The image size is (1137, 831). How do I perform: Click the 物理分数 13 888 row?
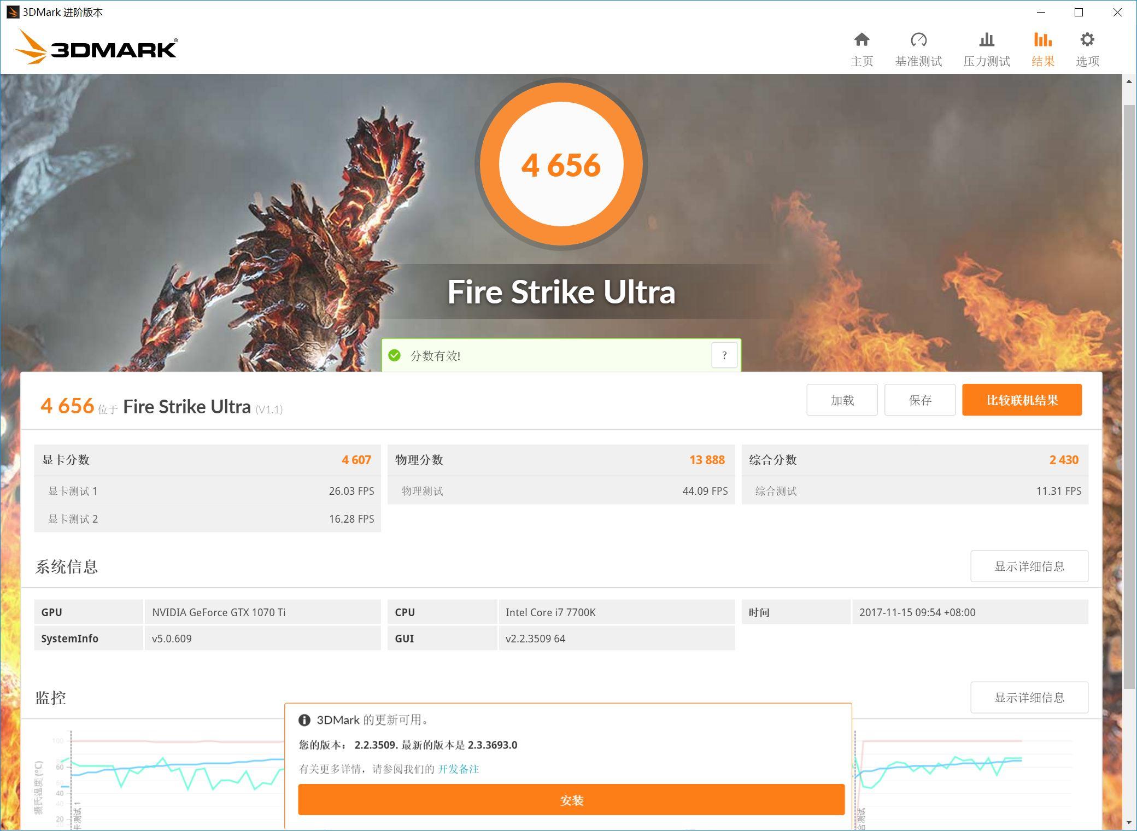pyautogui.click(x=561, y=460)
